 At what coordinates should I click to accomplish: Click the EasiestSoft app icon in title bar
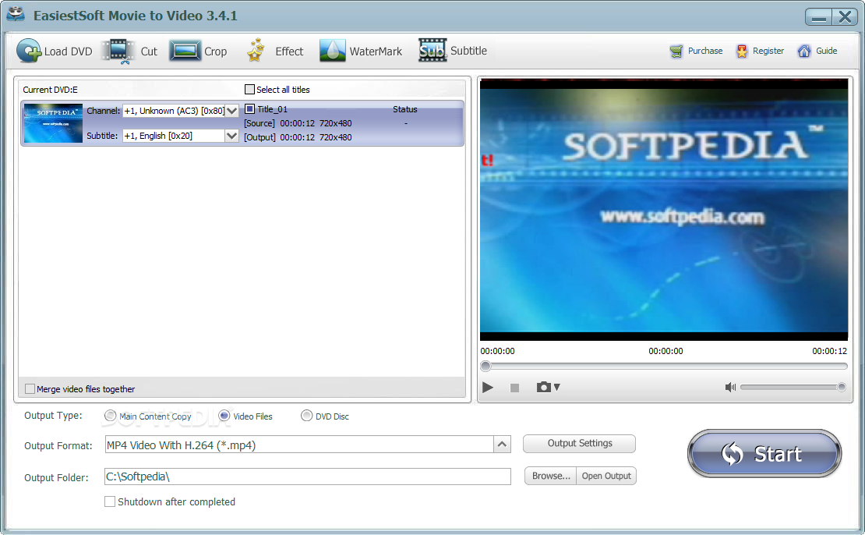(x=16, y=14)
